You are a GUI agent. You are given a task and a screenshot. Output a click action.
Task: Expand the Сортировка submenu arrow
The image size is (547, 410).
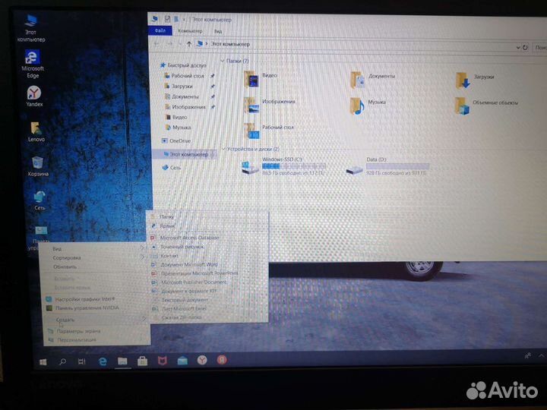tap(142, 257)
